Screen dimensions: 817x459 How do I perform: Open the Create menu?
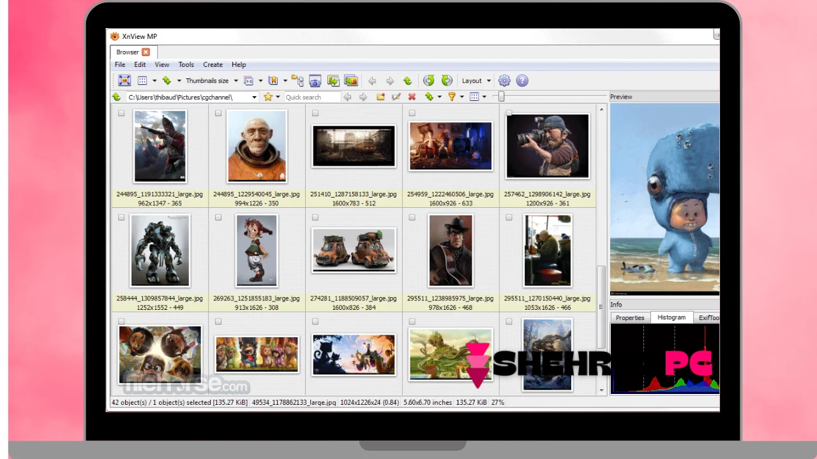click(213, 64)
